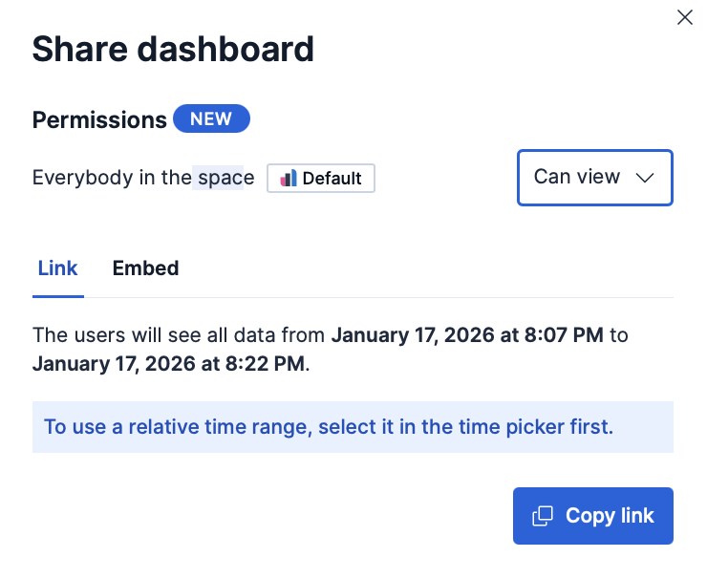The width and height of the screenshot is (707, 579).
Task: Open the Can view permissions dropdown
Action: click(594, 178)
